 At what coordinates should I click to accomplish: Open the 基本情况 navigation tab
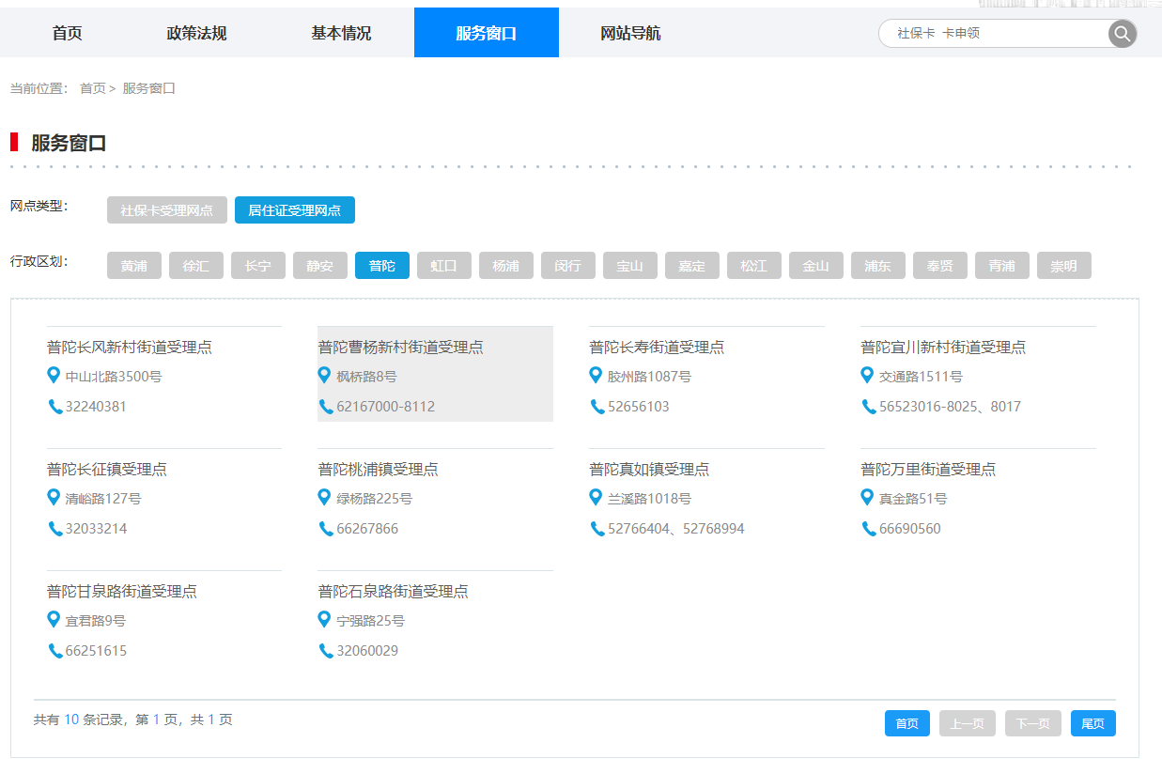341,33
